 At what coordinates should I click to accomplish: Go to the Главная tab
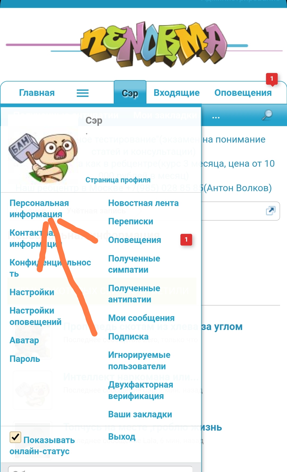tap(37, 93)
